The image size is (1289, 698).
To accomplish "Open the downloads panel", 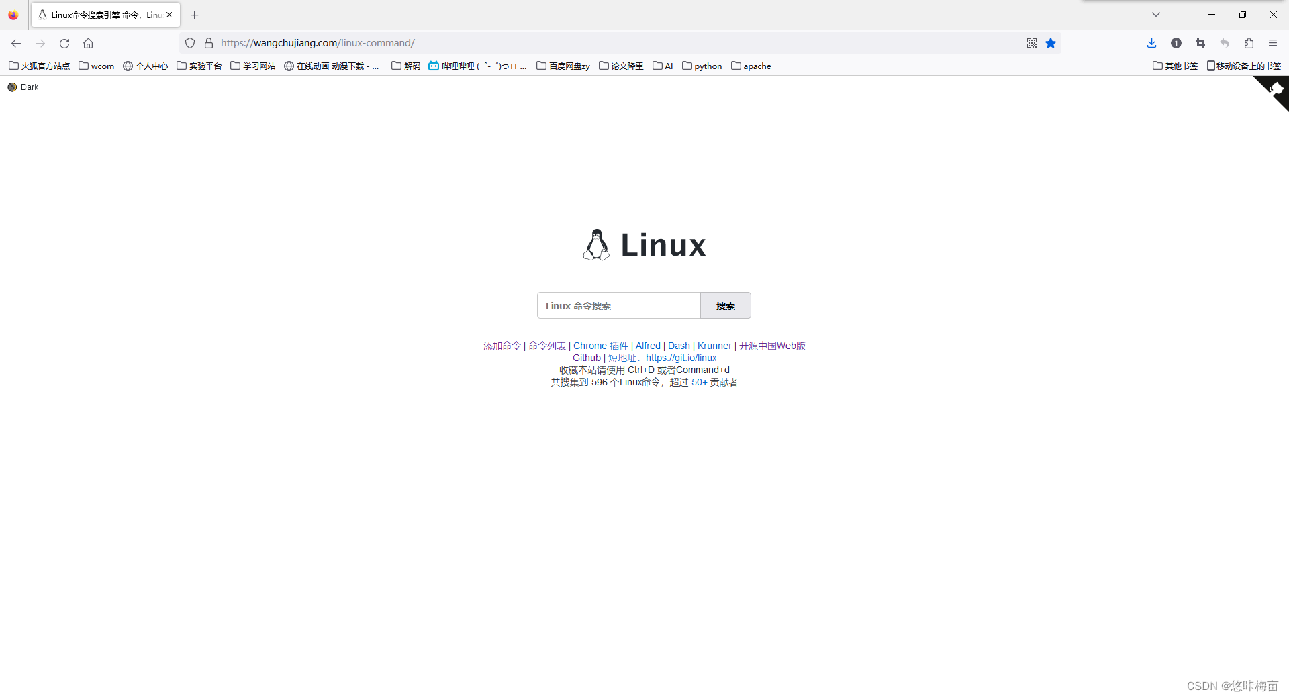I will pos(1152,43).
